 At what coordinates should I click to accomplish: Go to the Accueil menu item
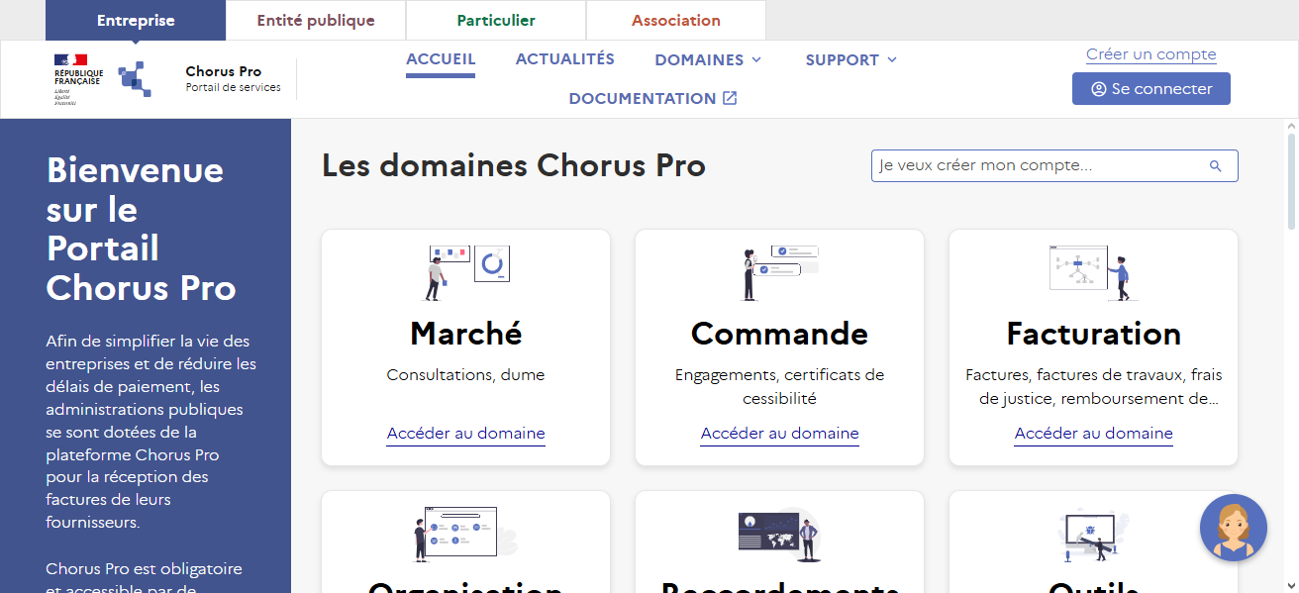tap(441, 59)
